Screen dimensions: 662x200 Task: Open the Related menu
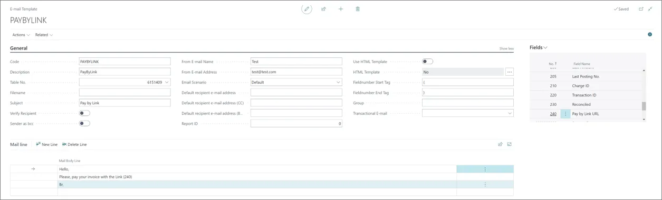click(44, 35)
